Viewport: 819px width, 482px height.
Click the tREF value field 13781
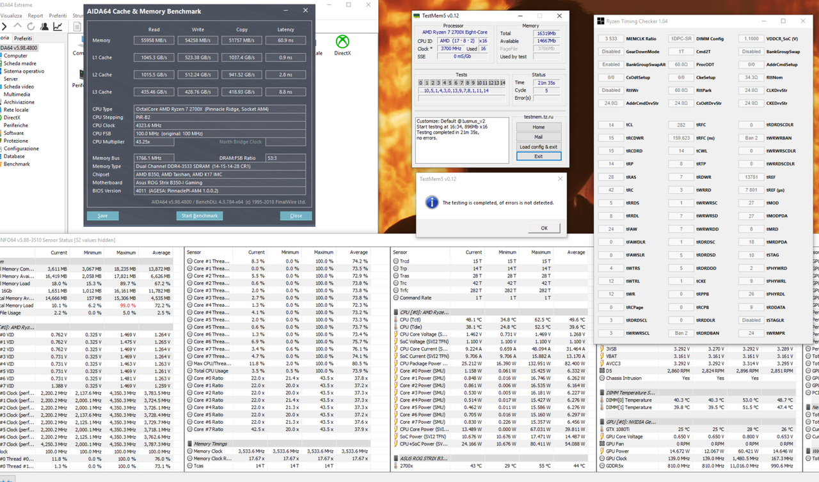(x=751, y=177)
